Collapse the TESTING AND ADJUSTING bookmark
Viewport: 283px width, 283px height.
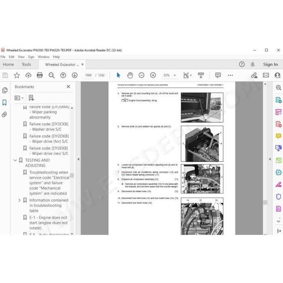(x=15, y=160)
